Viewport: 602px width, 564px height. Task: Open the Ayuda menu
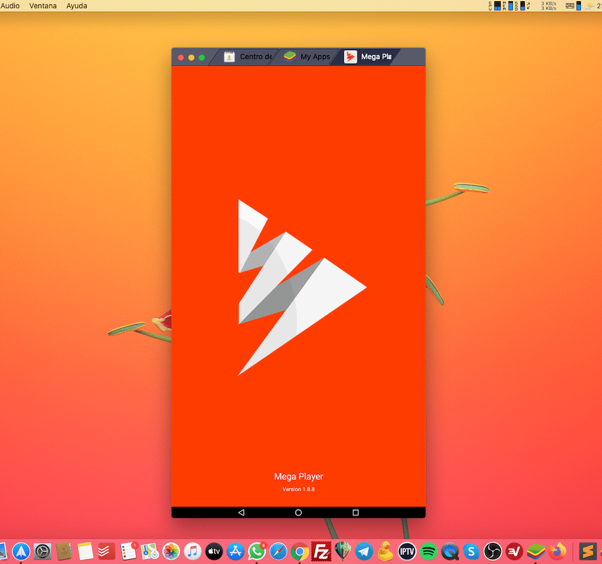tap(77, 6)
